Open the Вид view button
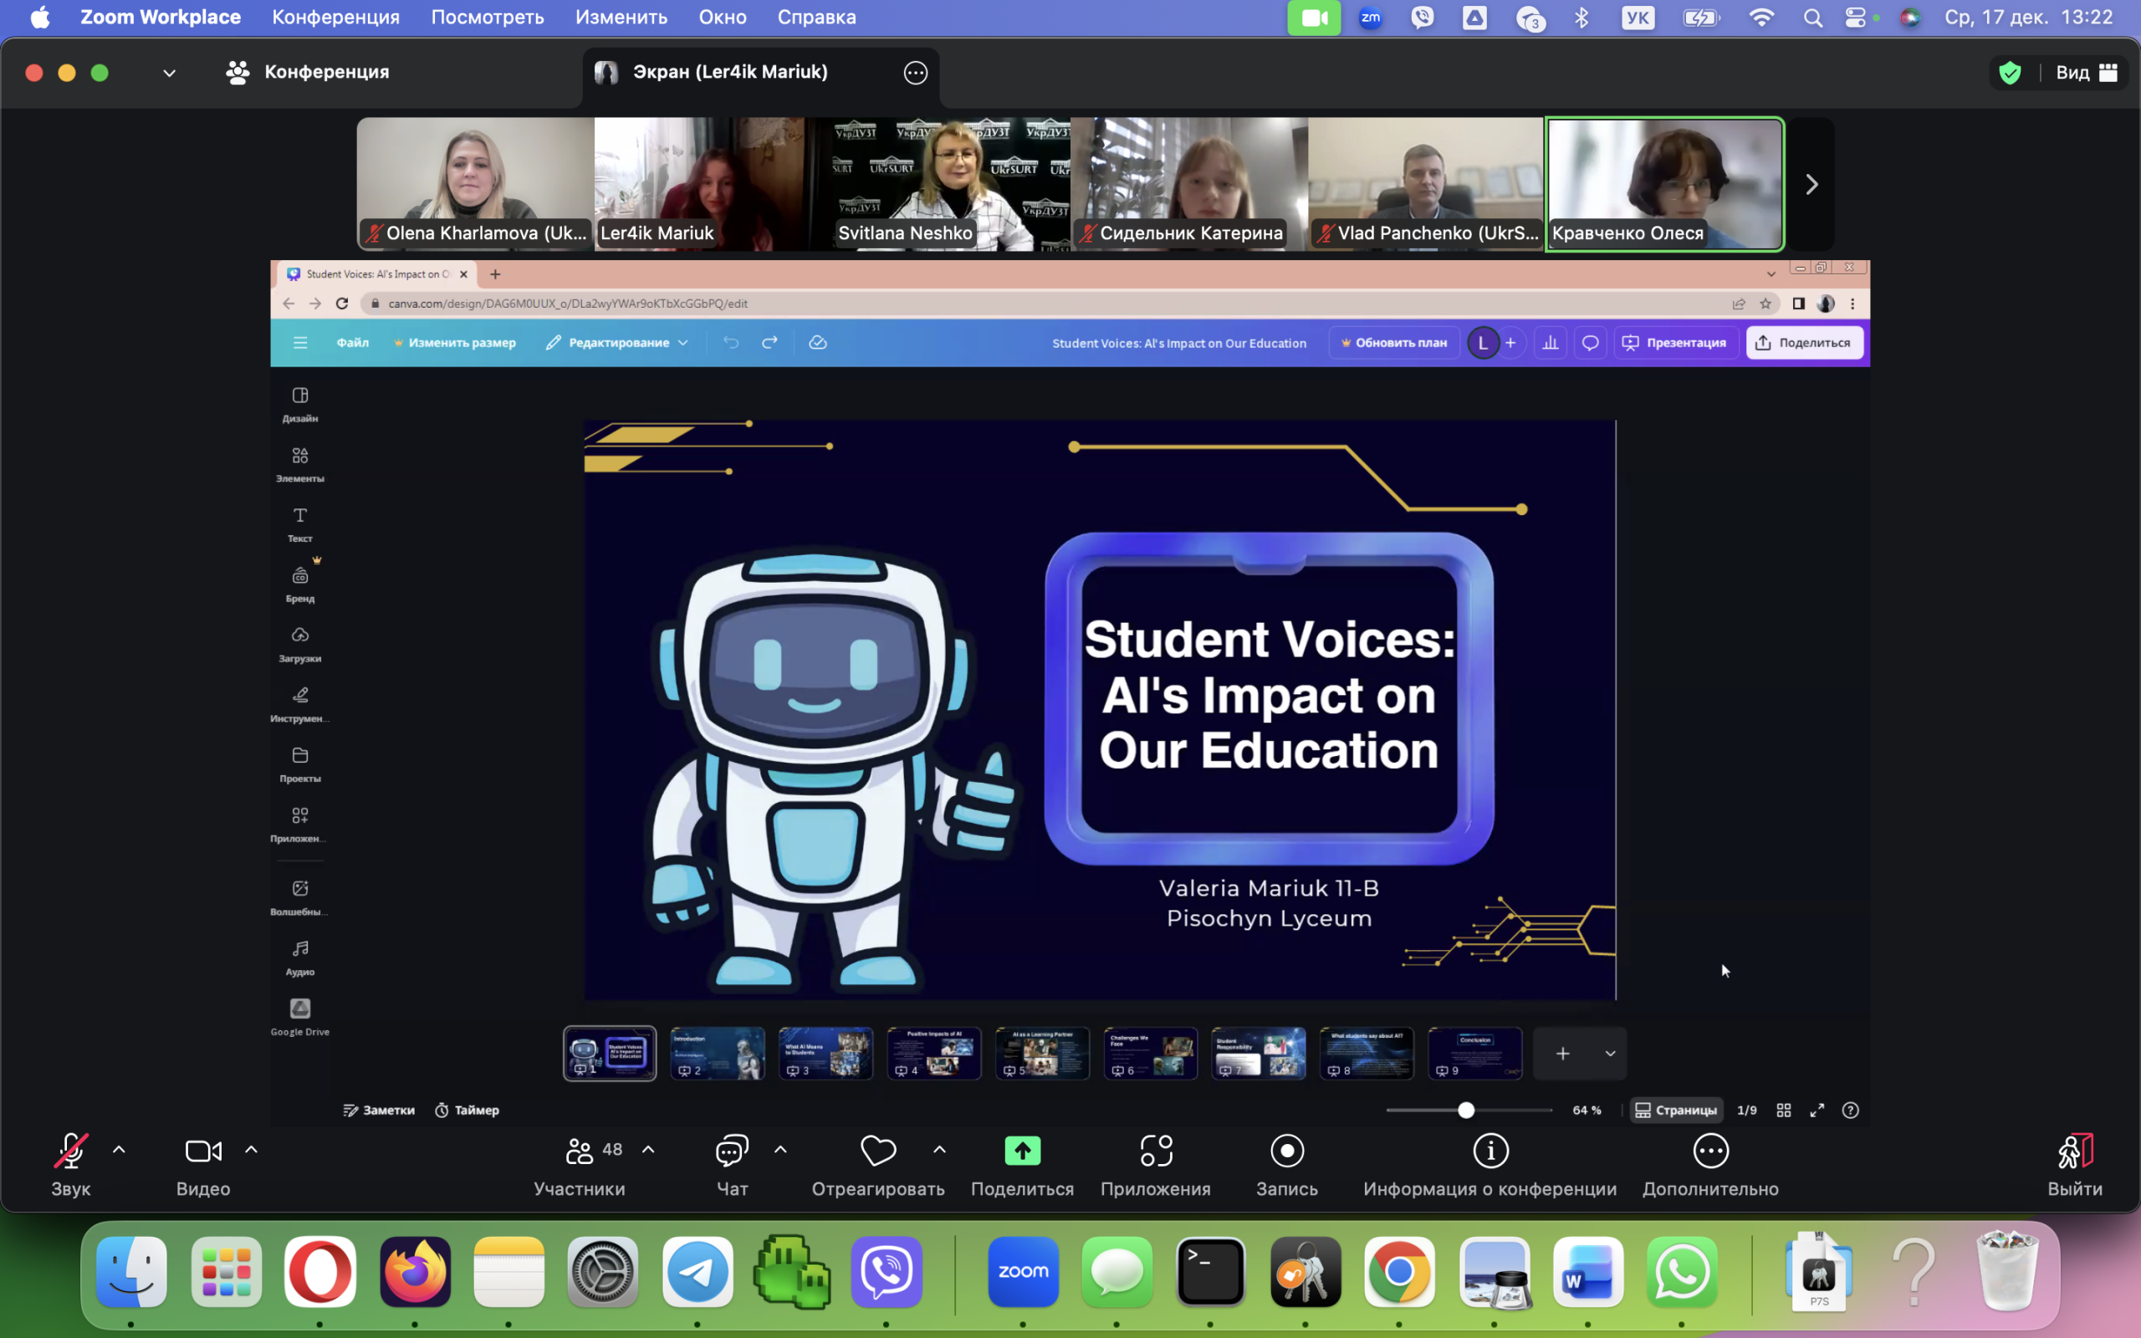The height and width of the screenshot is (1338, 2141). 2085,73
